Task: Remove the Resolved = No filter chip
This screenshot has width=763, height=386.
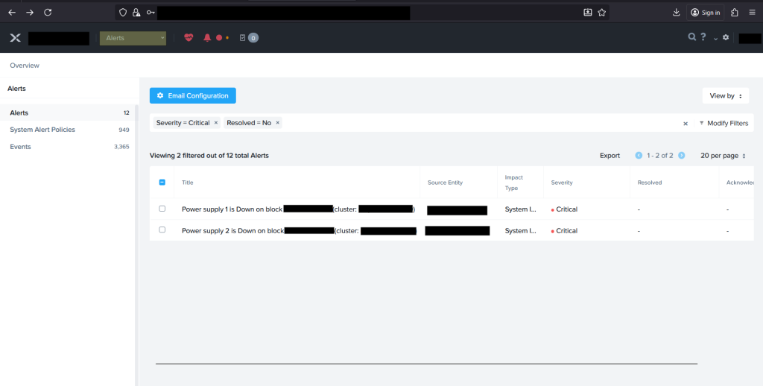Action: (x=278, y=123)
